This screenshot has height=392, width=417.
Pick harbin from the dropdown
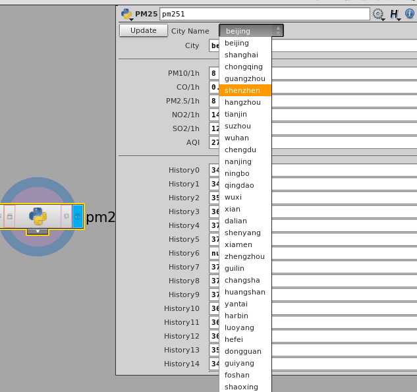tap(245, 316)
